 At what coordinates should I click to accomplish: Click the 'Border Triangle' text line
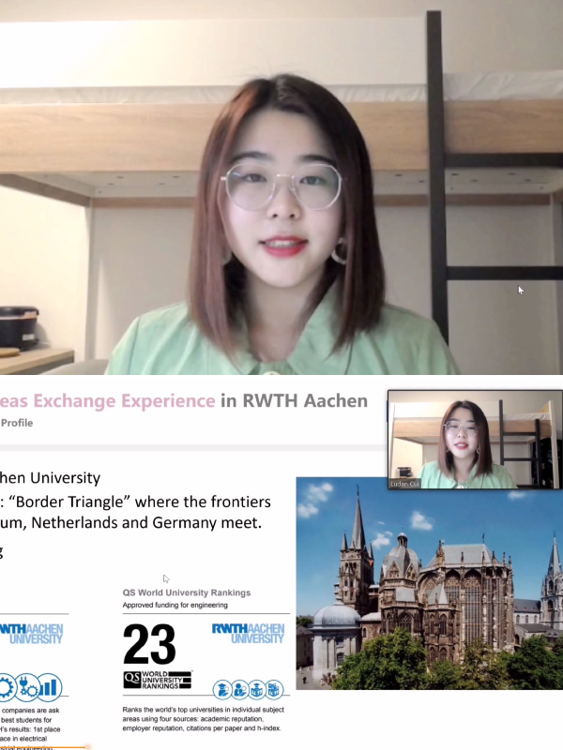tap(135, 502)
